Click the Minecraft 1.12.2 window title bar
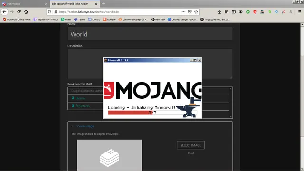Viewport: 304px width, 171px height. pyautogui.click(x=152, y=60)
